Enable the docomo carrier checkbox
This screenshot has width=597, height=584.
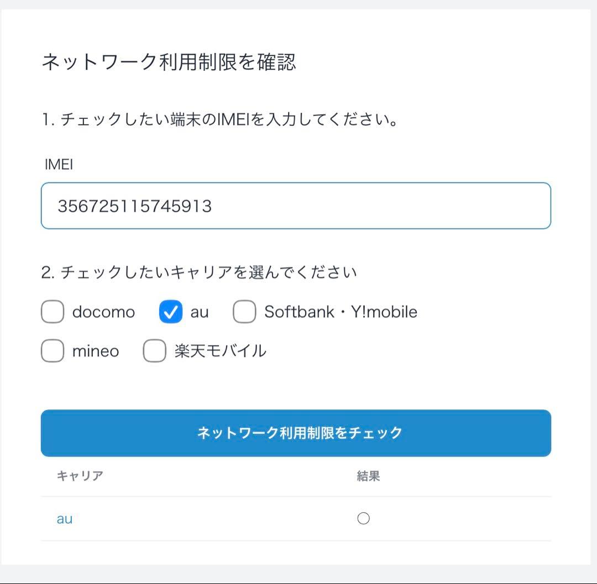(x=52, y=312)
